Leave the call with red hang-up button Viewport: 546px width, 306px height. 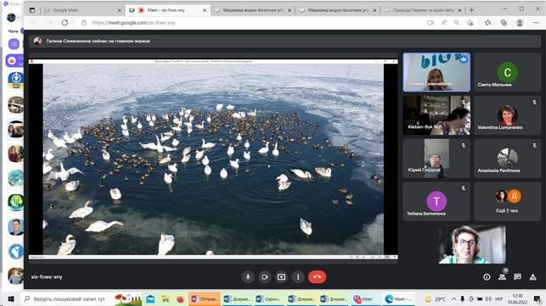tap(317, 277)
